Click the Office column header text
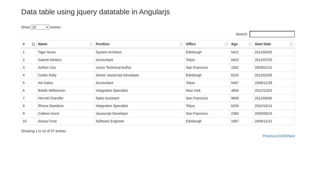Screen dimensions: 316x178 [191, 44]
